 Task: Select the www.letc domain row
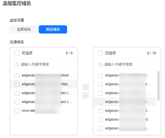[44, 111]
